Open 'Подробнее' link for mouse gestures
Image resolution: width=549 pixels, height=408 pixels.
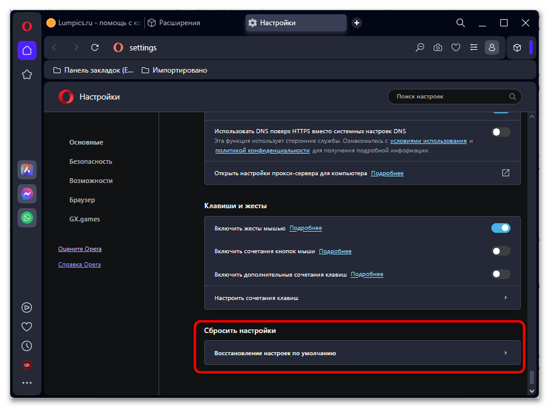[x=306, y=228]
